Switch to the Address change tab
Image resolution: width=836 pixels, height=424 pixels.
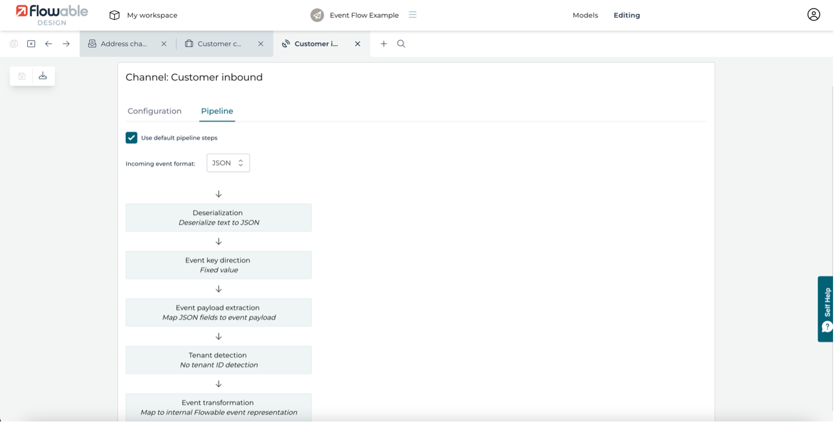(x=123, y=44)
